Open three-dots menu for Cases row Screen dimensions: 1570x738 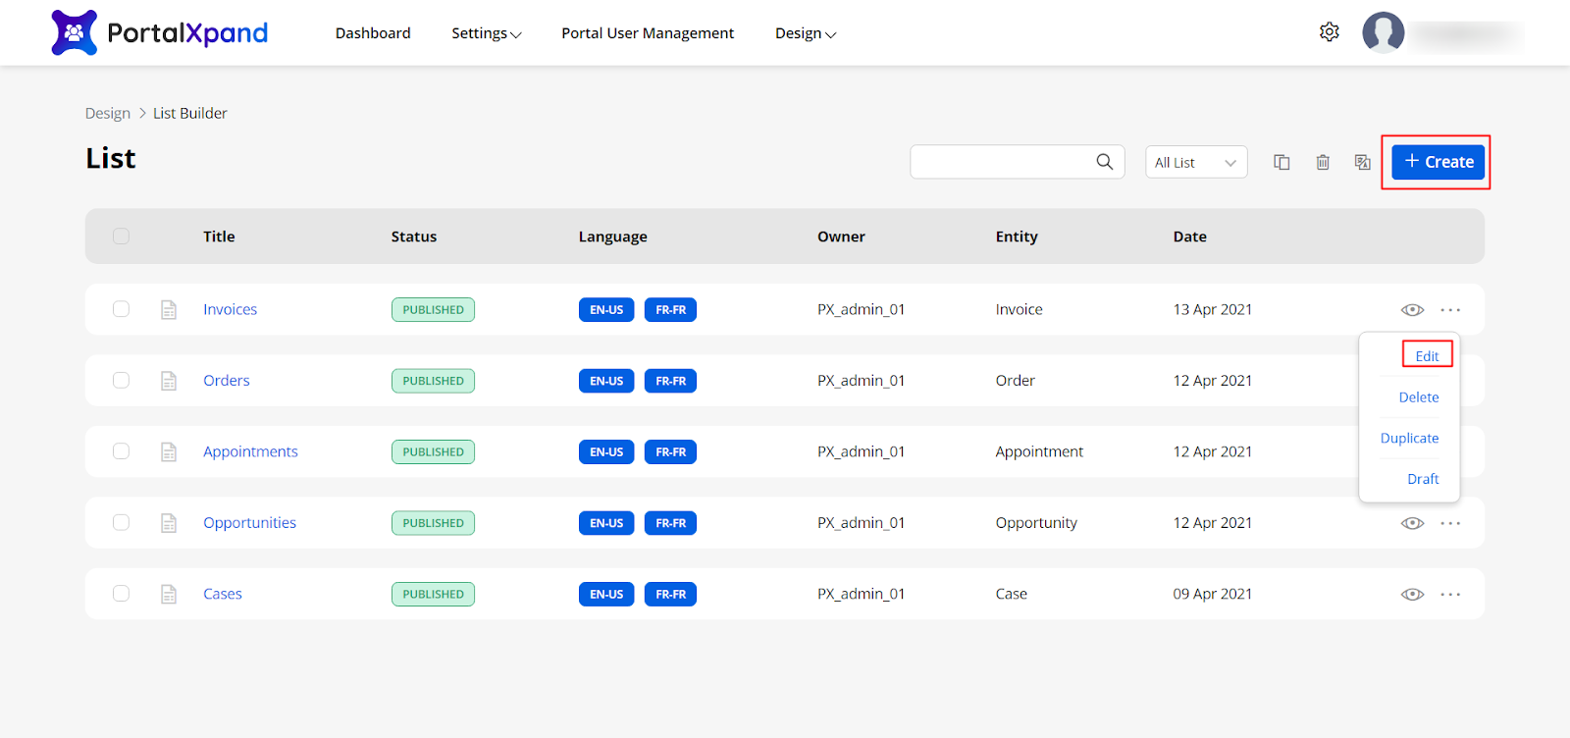tap(1450, 595)
